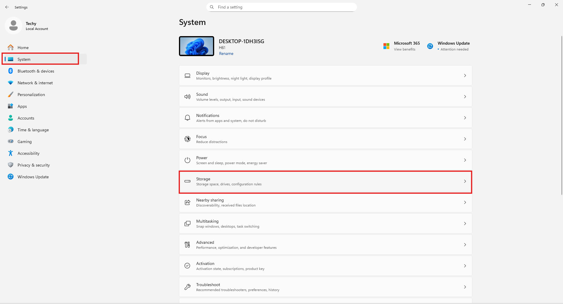Open the Troubleshoot row chevron
The image size is (563, 304).
tap(465, 287)
